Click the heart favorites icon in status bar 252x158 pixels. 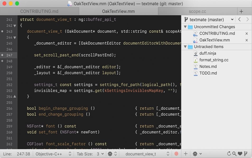coord(240,154)
